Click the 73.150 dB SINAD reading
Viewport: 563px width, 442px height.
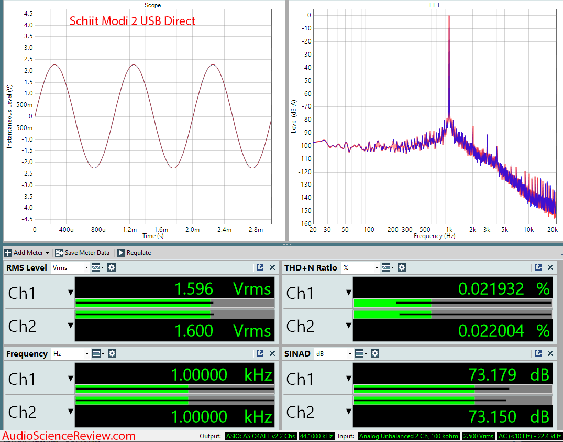point(509,416)
